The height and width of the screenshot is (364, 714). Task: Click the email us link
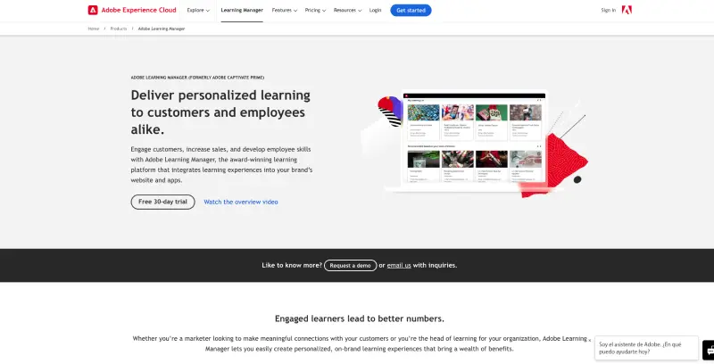tap(399, 265)
